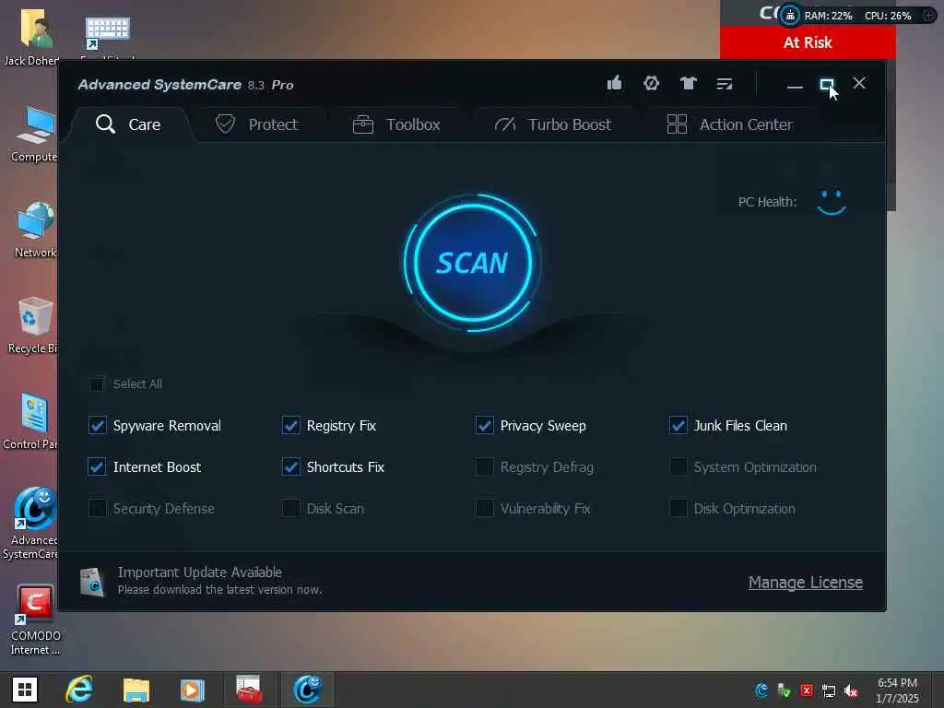Click the Important Update file icon
Viewport: 944px width, 708px height.
(92, 582)
